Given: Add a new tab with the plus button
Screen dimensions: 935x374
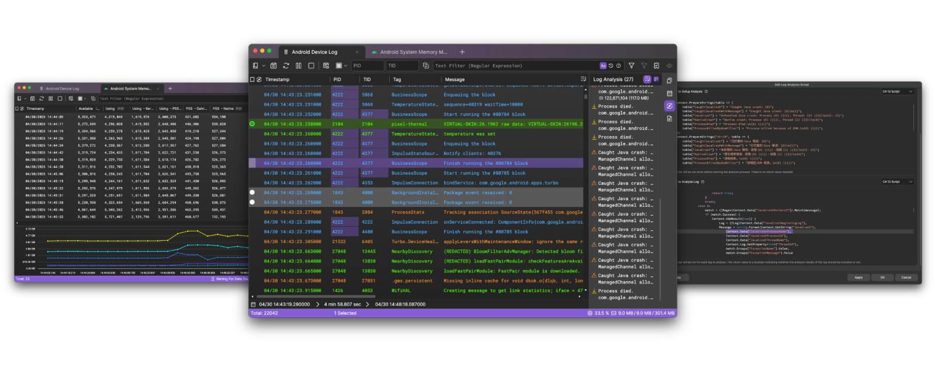Looking at the screenshot, I should point(462,52).
